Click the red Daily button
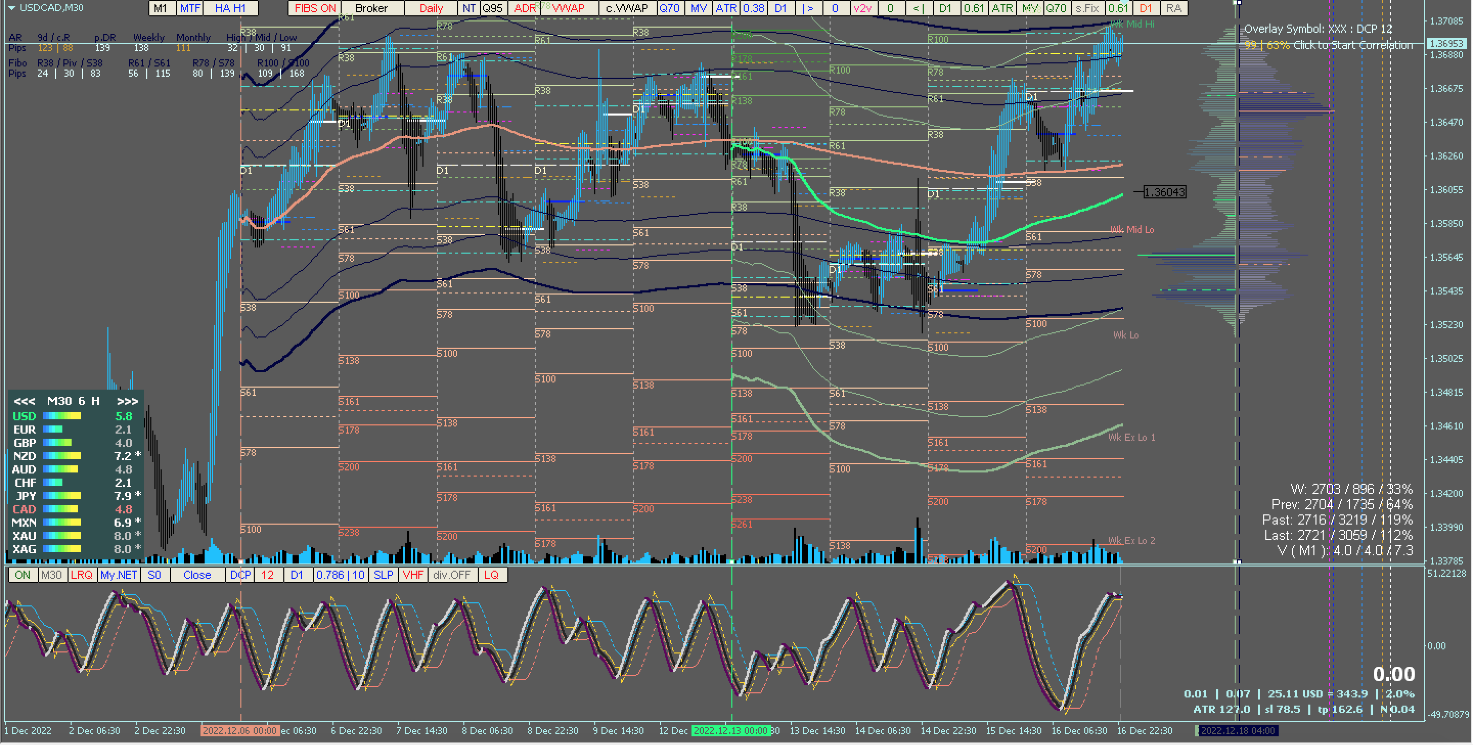1473x745 pixels. pyautogui.click(x=431, y=8)
